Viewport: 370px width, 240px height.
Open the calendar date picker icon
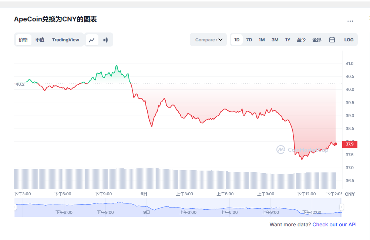(332, 40)
